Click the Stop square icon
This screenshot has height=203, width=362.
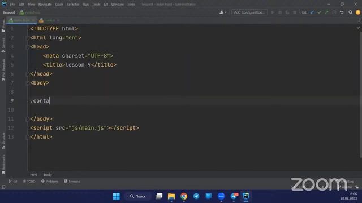295,12
